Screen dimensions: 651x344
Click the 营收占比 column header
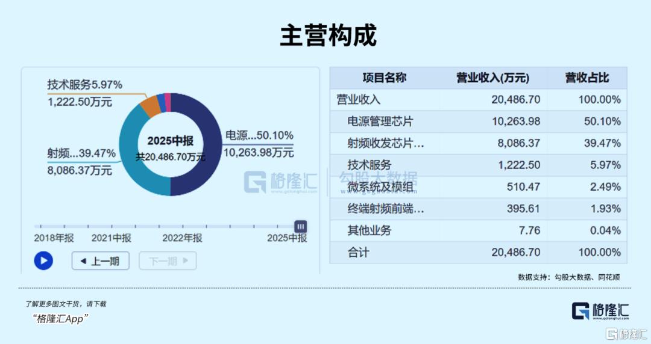tap(587, 78)
